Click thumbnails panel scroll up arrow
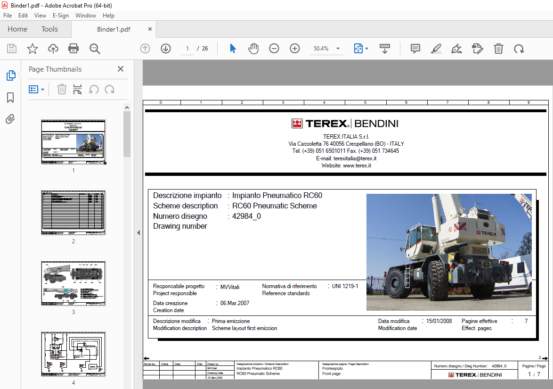Screen dimensions: 553x389 pos(127,108)
